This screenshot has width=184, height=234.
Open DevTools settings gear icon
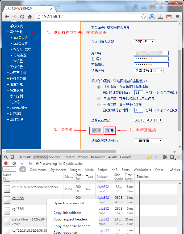click(165, 157)
